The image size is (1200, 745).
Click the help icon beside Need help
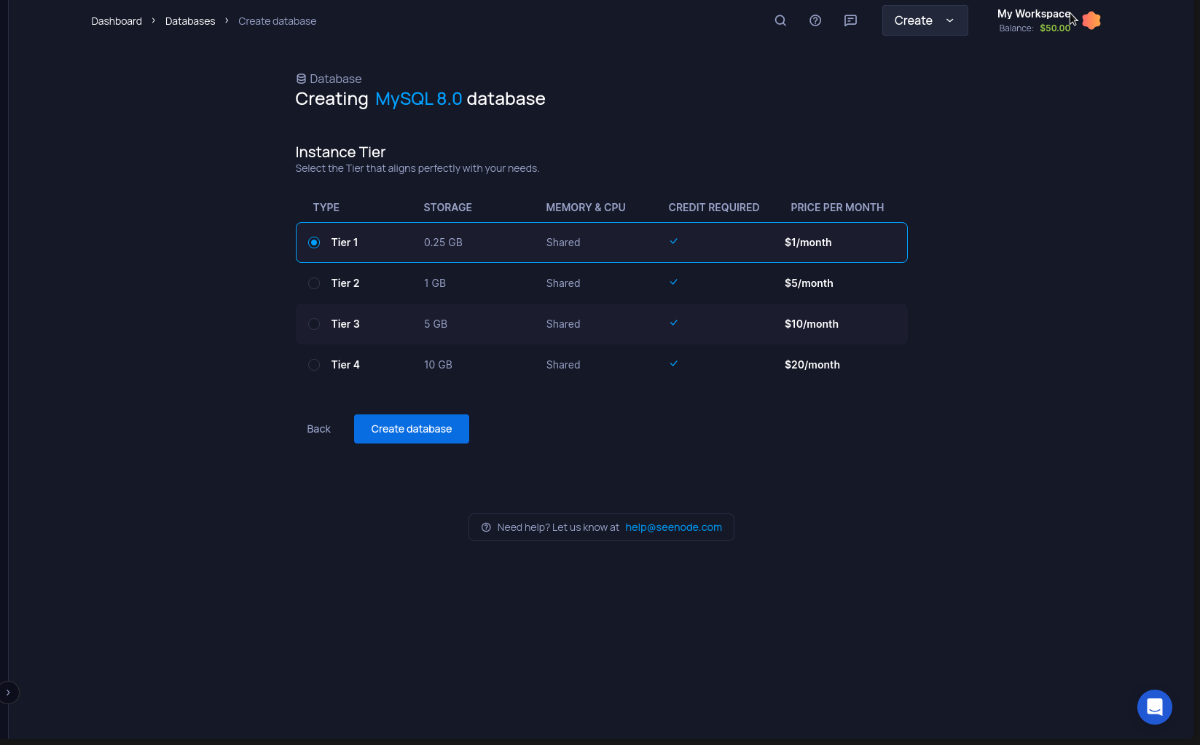click(486, 527)
